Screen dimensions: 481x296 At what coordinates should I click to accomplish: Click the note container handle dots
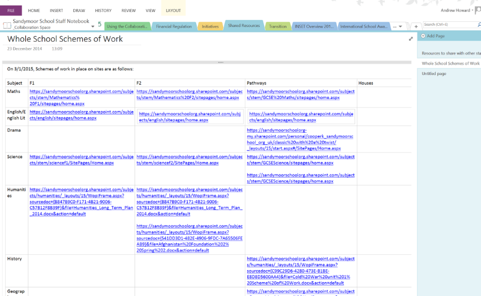(x=221, y=62)
